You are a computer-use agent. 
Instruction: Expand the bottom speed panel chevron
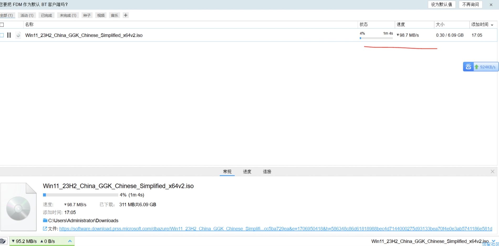(x=70, y=241)
